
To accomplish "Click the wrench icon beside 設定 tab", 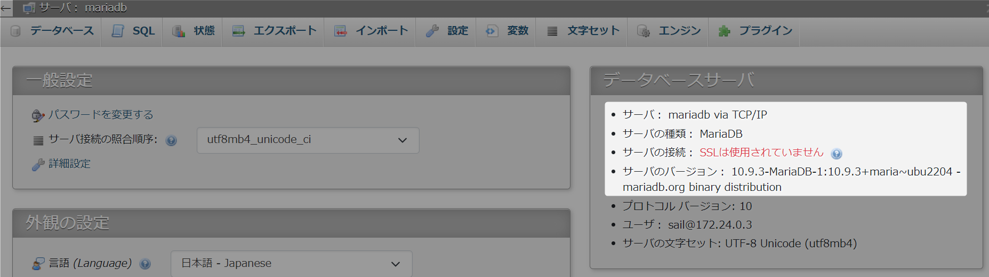I will click(x=432, y=31).
